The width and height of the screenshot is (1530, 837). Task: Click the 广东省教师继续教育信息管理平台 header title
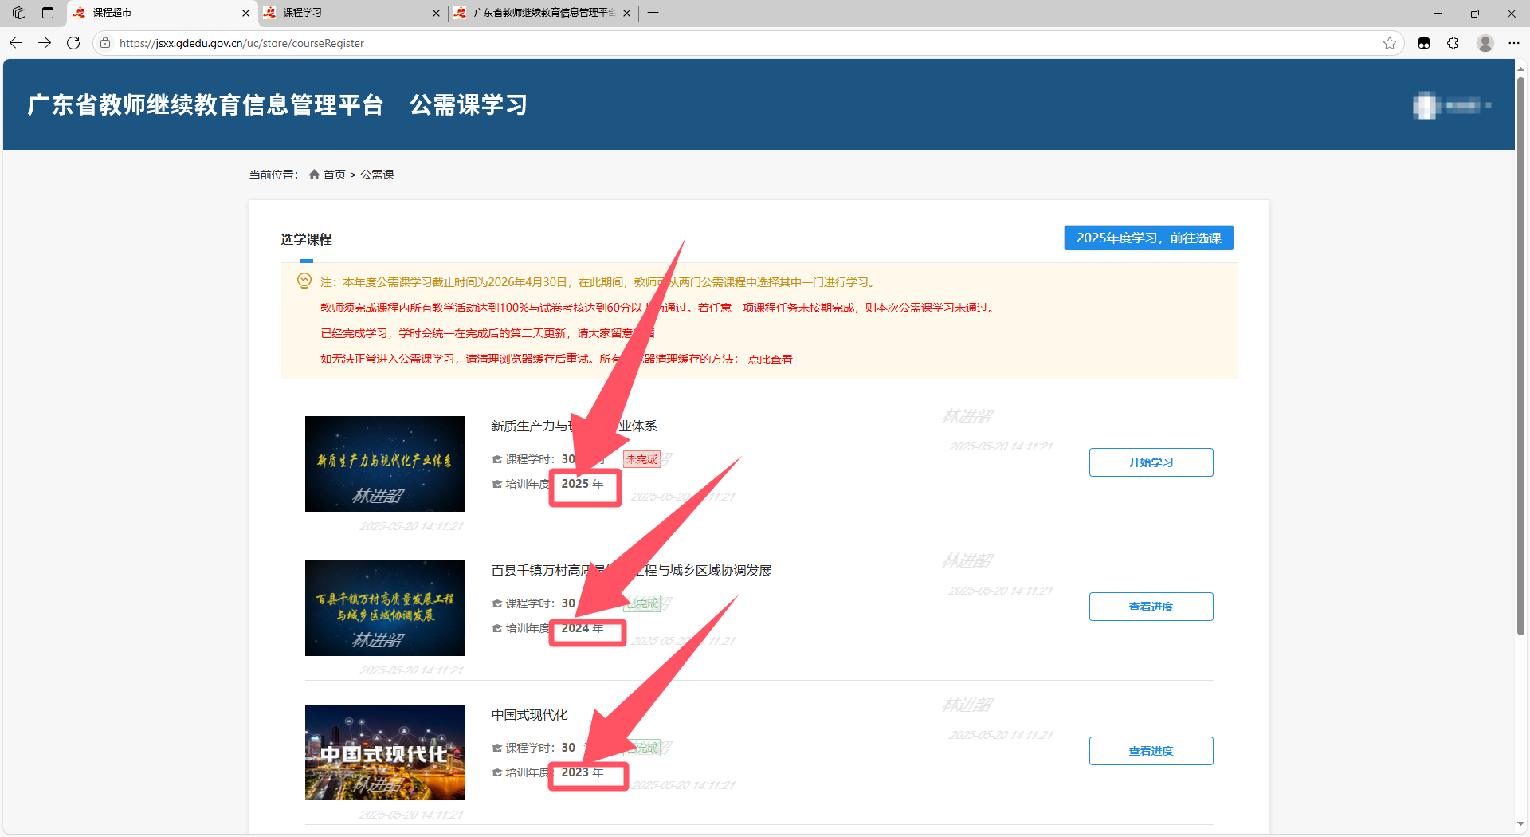206,104
